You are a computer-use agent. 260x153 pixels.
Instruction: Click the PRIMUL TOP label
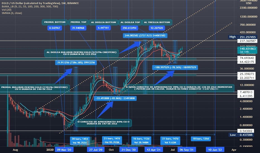pyautogui.click(x=78, y=22)
